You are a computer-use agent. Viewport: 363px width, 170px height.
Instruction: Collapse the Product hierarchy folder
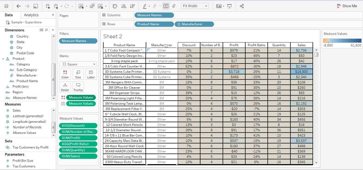(3, 59)
